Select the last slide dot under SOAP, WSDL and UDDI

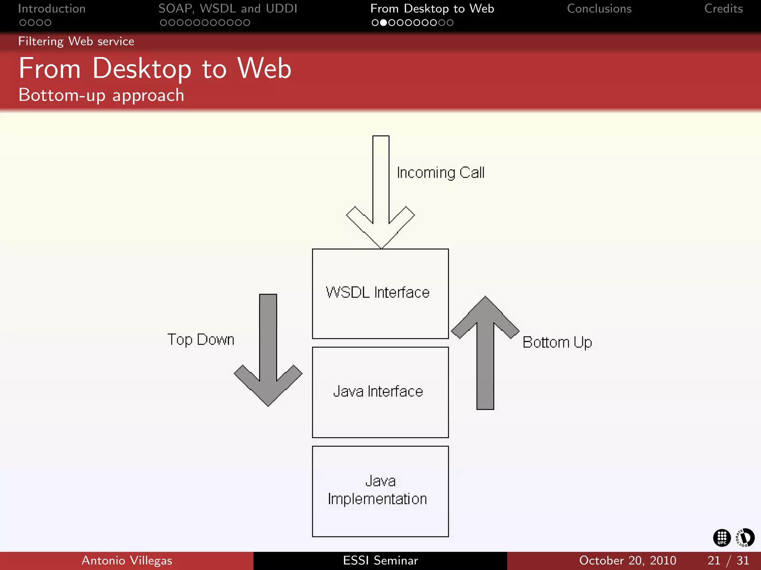click(246, 23)
